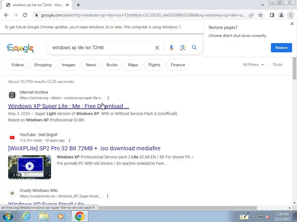Select the Chrome taskbar button
This screenshot has height=222, width=297.
[79, 216]
